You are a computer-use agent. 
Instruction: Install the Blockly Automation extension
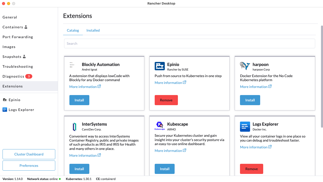(x=79, y=100)
